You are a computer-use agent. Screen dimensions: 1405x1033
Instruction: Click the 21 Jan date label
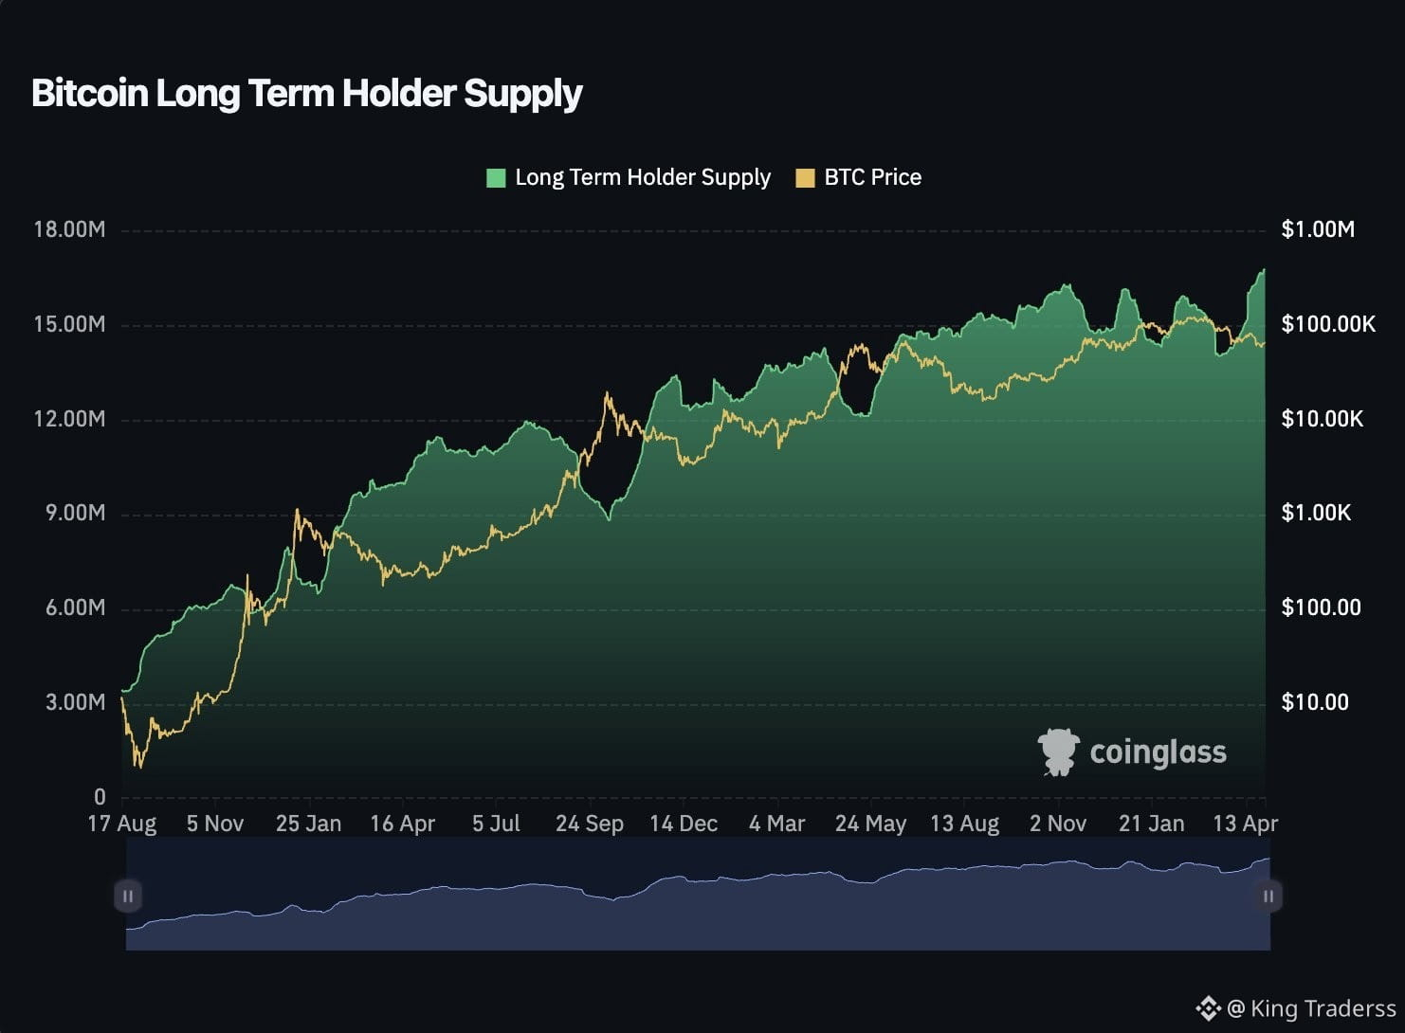(x=1152, y=824)
